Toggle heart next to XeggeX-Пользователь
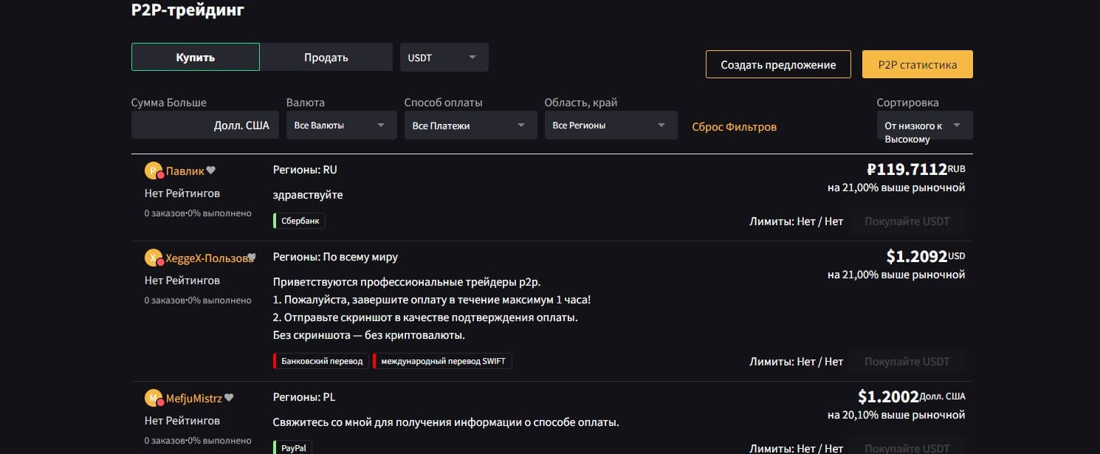This screenshot has height=454, width=1100. (251, 258)
